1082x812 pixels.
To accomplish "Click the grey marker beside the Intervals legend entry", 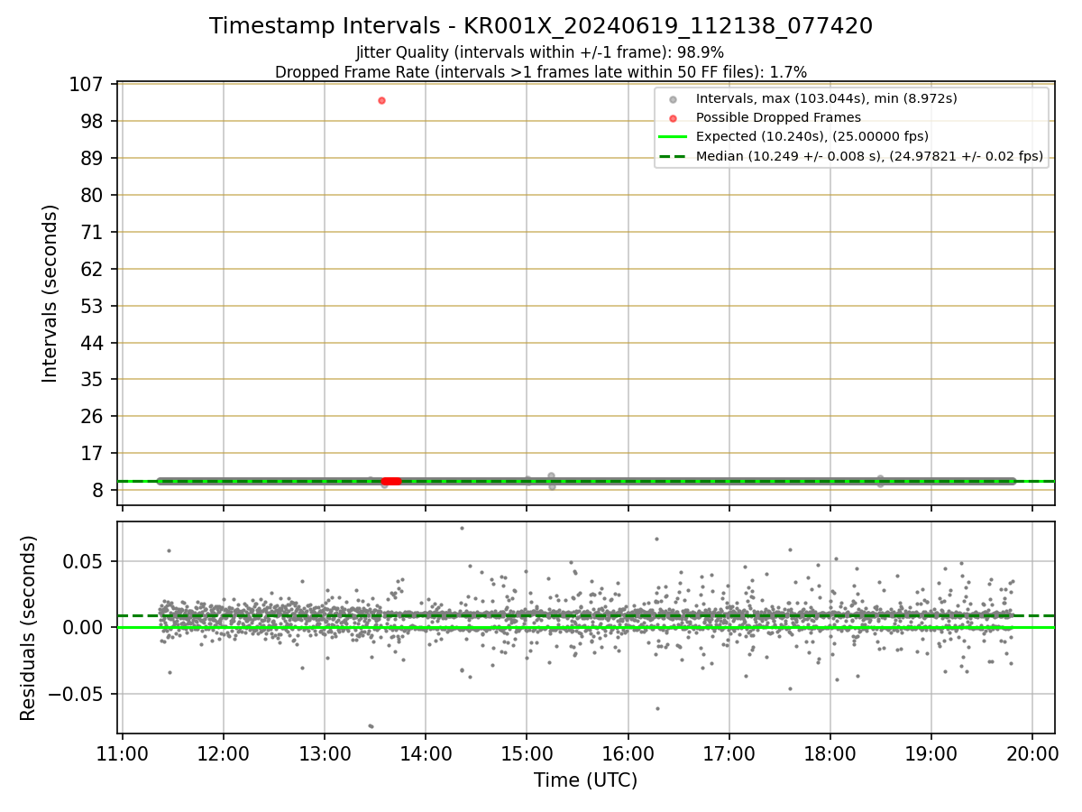I will (673, 98).
